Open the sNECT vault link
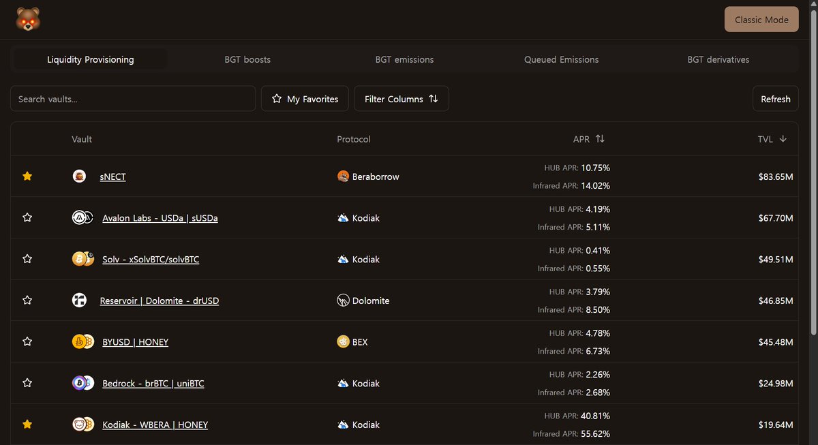 [112, 177]
